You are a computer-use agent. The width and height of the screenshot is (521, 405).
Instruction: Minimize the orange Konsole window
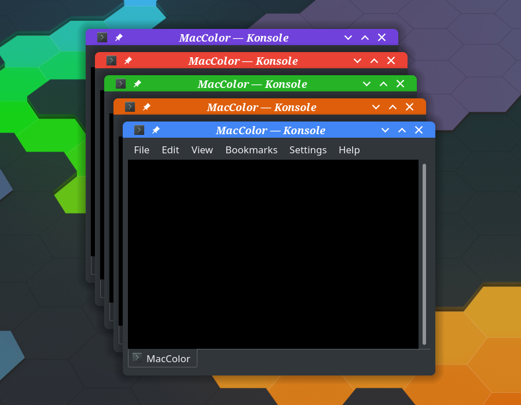point(376,107)
